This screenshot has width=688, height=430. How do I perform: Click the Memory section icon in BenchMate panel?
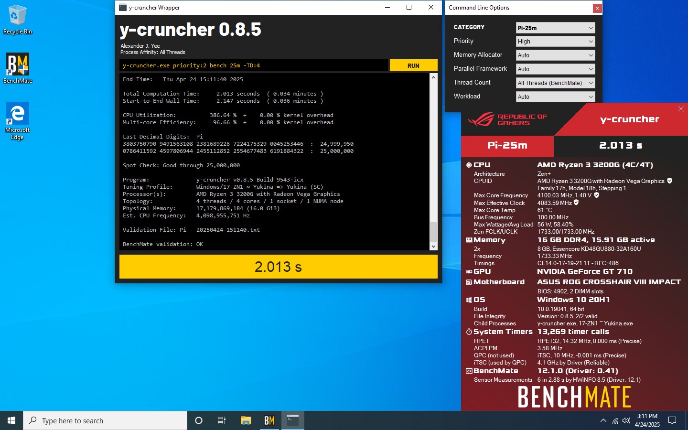[x=469, y=240]
